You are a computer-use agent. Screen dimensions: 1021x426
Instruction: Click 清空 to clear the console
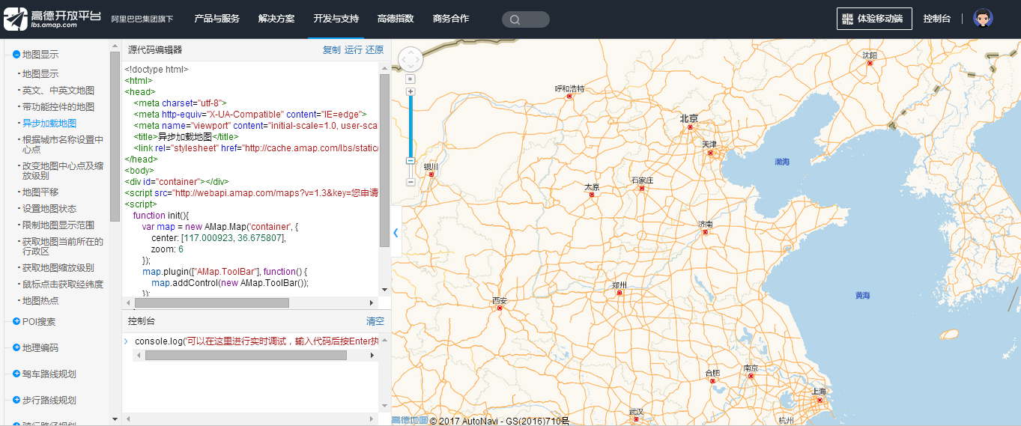tap(375, 321)
